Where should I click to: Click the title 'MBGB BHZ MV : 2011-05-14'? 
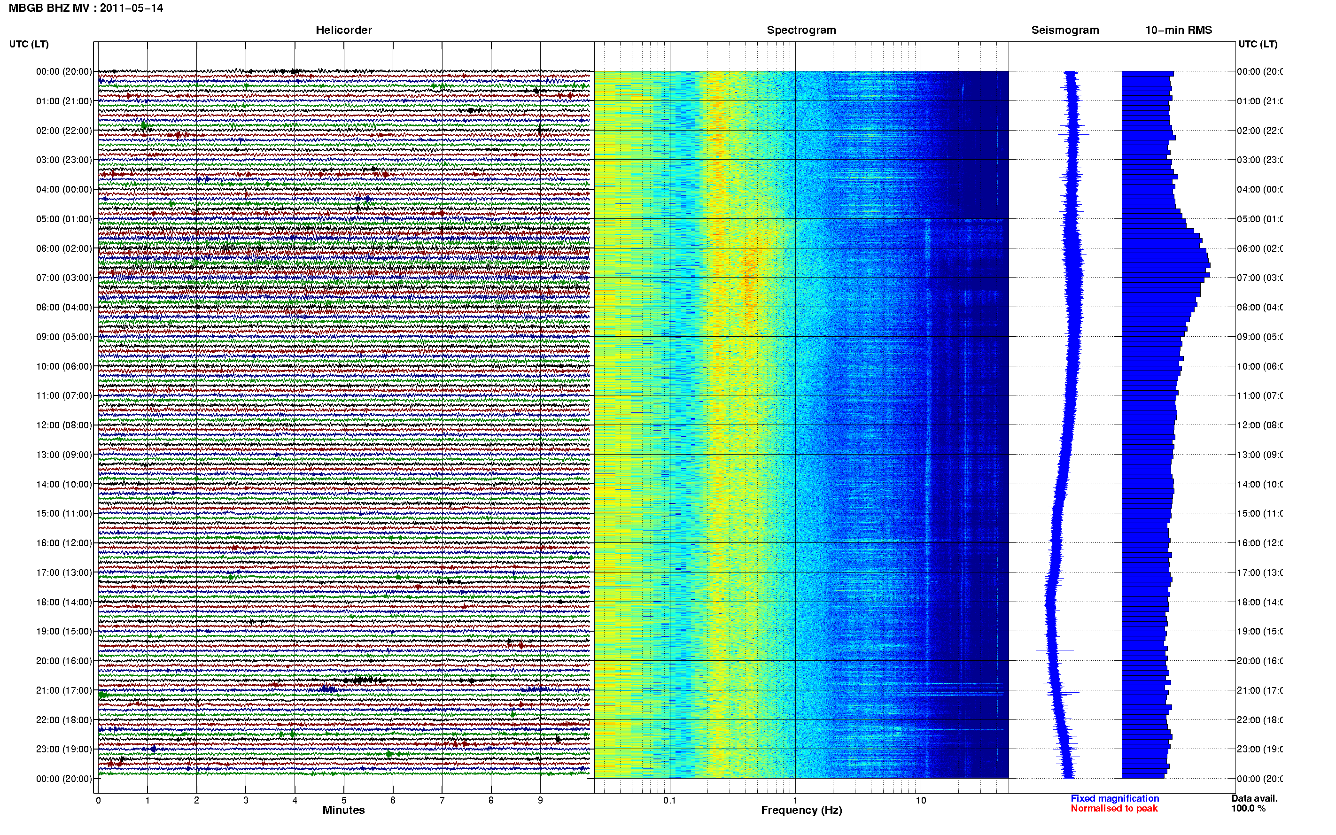(x=85, y=8)
